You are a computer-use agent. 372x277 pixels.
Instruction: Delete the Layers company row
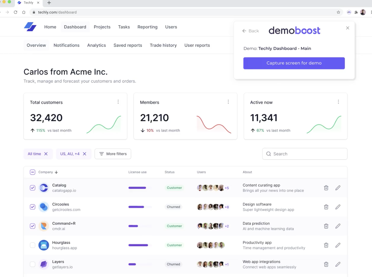pos(326,264)
